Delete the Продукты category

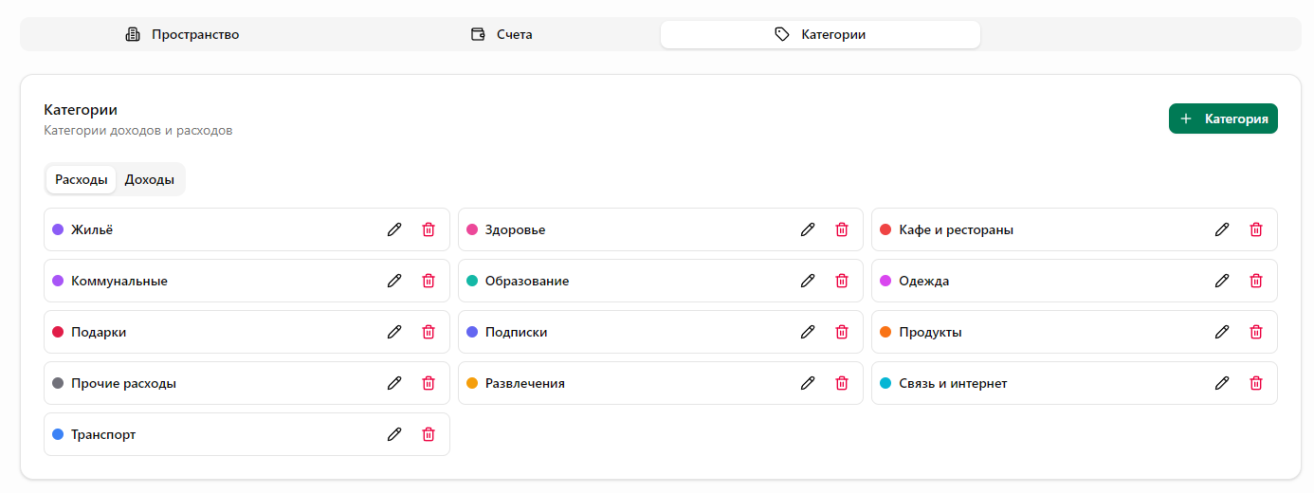pyautogui.click(x=1256, y=332)
